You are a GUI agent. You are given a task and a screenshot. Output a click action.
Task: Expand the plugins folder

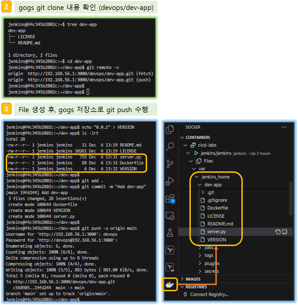(200, 263)
